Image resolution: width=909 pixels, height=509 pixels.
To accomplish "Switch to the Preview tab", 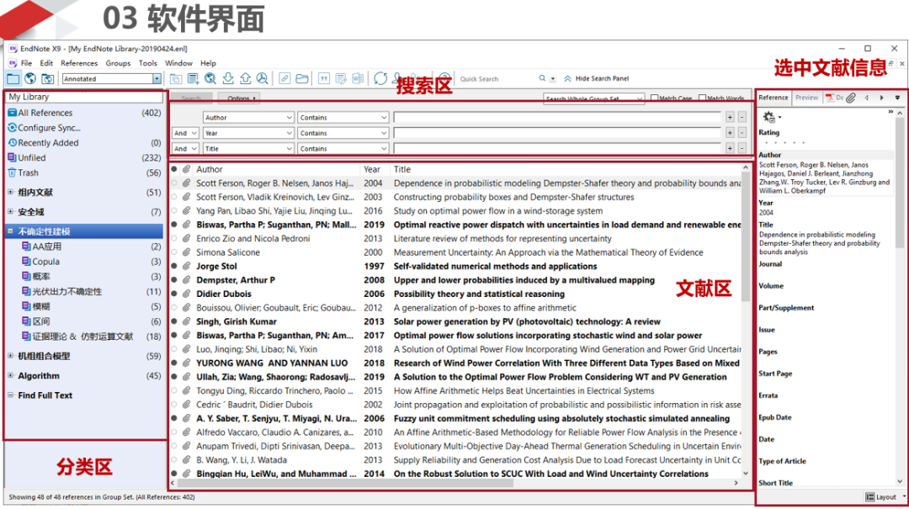I will (x=806, y=98).
